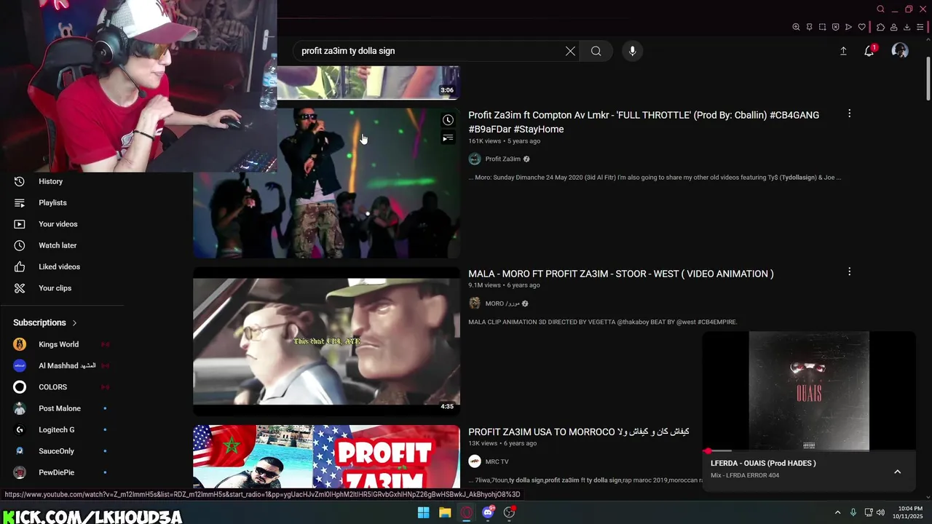Open the browser profile icon
Screen dimensions: 932x524
coord(893,27)
